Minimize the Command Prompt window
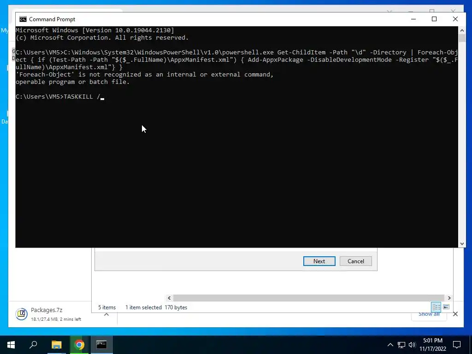 (x=413, y=19)
